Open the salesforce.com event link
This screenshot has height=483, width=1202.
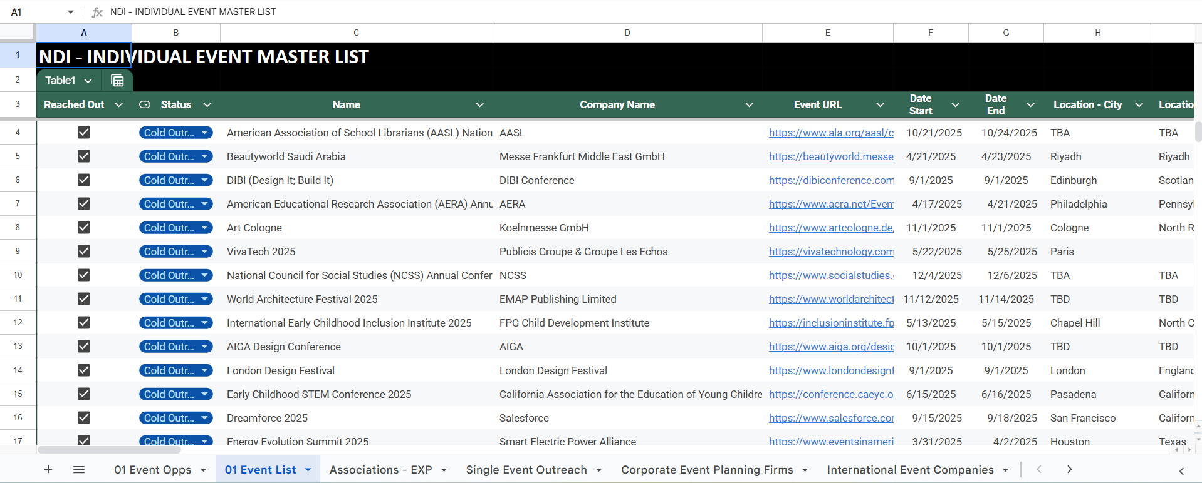[x=831, y=418]
